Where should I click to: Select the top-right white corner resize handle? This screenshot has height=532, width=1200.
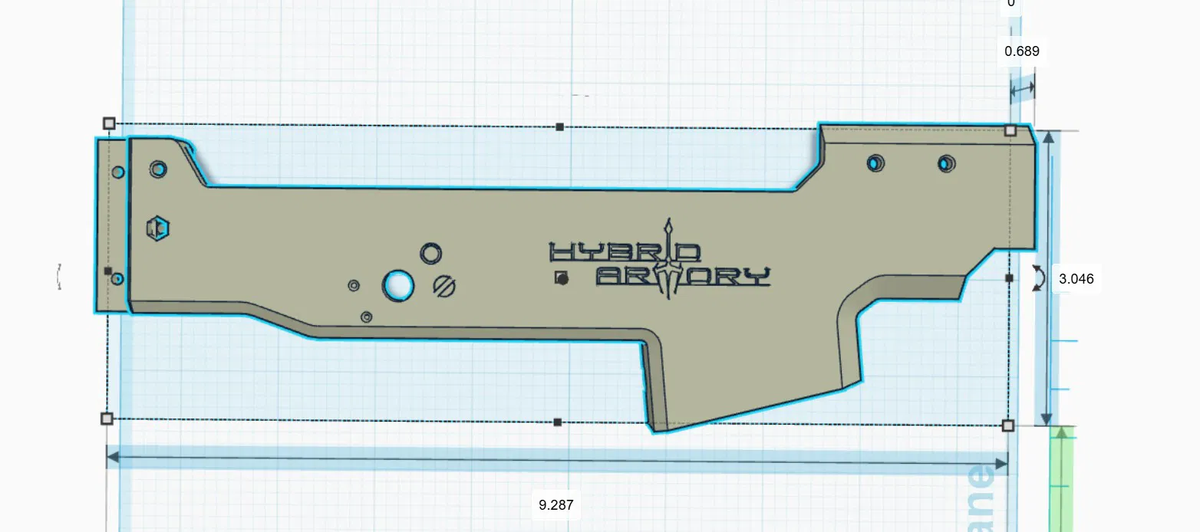click(1010, 130)
